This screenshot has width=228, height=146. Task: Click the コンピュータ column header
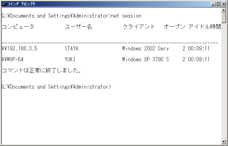[x=18, y=27]
